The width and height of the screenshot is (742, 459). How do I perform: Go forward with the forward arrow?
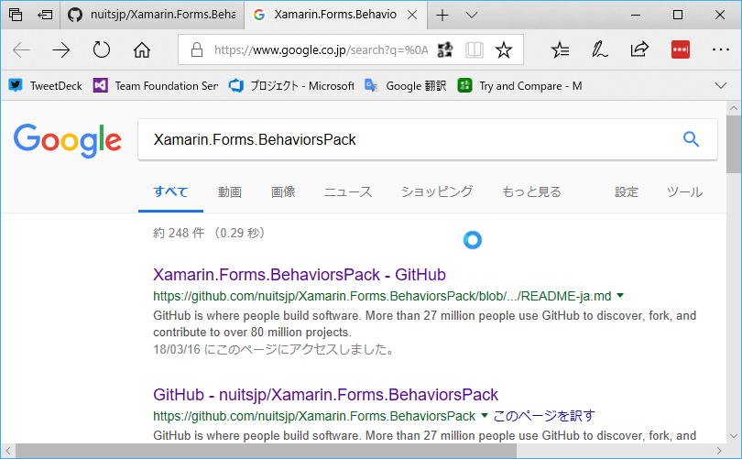[61, 49]
